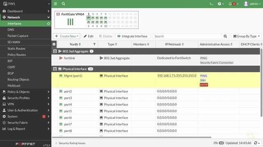Sort by Type column
The width and height of the screenshot is (263, 147).
point(112,45)
